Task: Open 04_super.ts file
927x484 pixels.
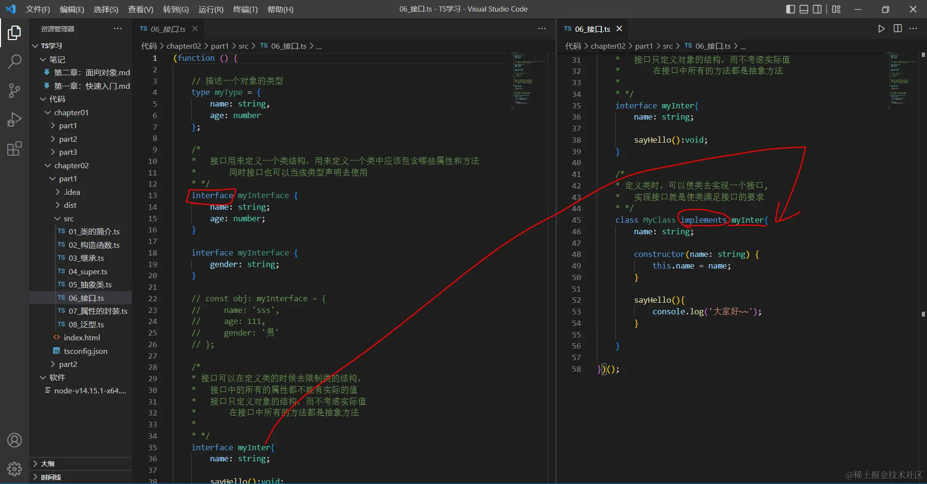Action: click(80, 271)
